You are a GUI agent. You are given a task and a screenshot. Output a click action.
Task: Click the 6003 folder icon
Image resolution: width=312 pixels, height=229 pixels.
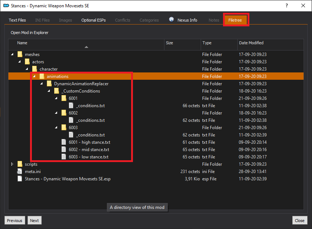64,127
